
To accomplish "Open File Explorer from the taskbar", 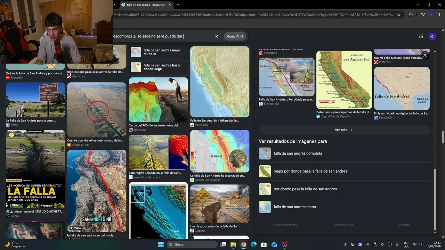I will pos(233,244).
